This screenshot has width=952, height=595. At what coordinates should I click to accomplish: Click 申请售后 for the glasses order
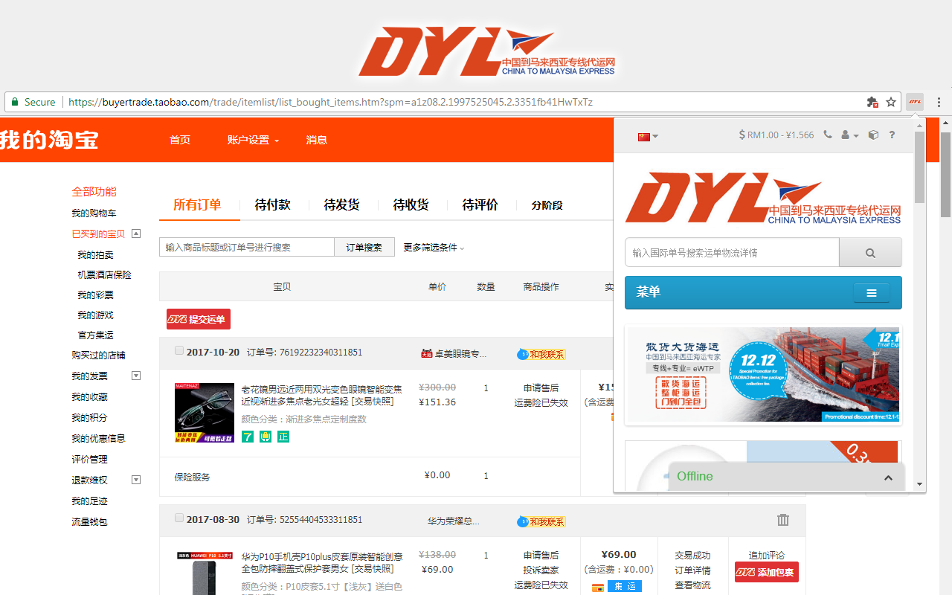pos(541,388)
